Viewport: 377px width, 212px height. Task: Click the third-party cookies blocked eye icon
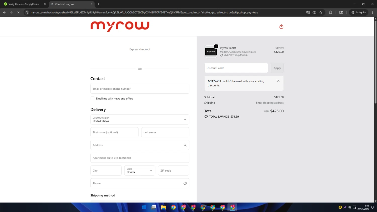(314, 12)
